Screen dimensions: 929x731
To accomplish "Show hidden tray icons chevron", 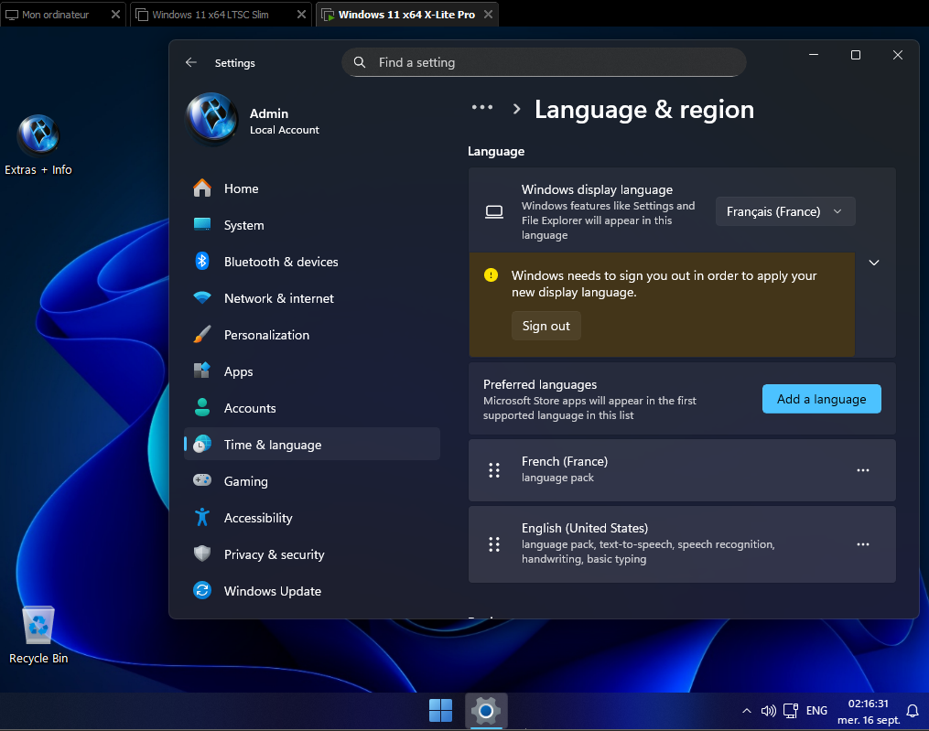I will point(747,710).
